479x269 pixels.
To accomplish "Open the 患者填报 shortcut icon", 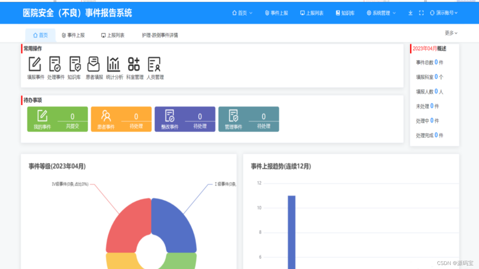I will coord(94,64).
